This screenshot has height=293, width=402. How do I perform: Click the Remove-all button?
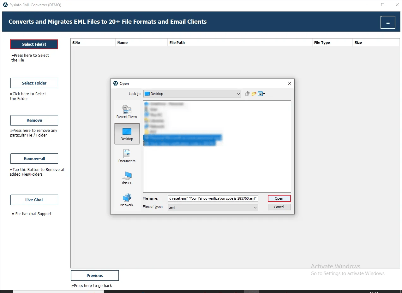[34, 158]
